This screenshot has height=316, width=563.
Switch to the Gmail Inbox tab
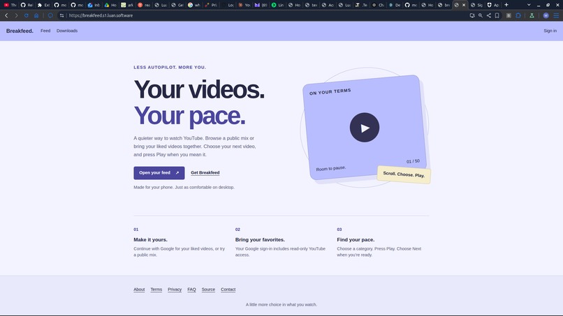click(94, 5)
